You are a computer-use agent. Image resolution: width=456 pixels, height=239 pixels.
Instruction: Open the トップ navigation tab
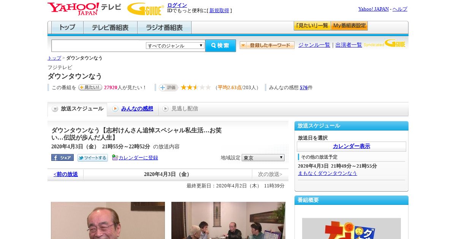(x=67, y=28)
